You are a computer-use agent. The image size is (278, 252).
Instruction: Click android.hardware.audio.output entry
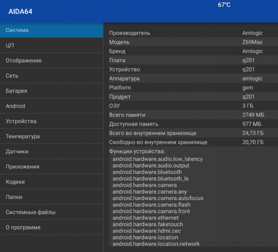(x=151, y=166)
